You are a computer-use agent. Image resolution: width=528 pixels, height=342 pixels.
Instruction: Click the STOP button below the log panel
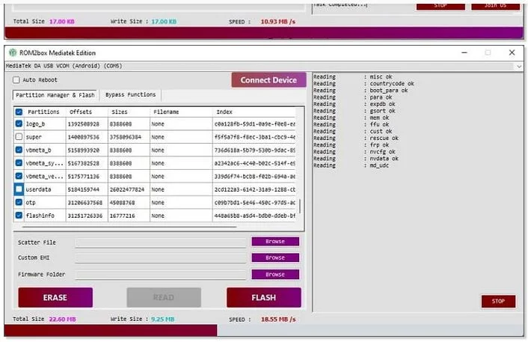pos(498,302)
